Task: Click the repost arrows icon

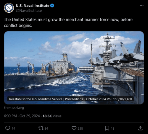Action: tap(41, 128)
